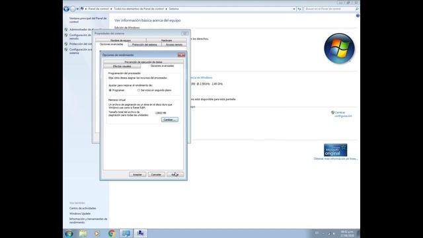This screenshot has height=238, width=423.
Task: Click the shield icon next to Protección del sistema
Action: click(66, 44)
